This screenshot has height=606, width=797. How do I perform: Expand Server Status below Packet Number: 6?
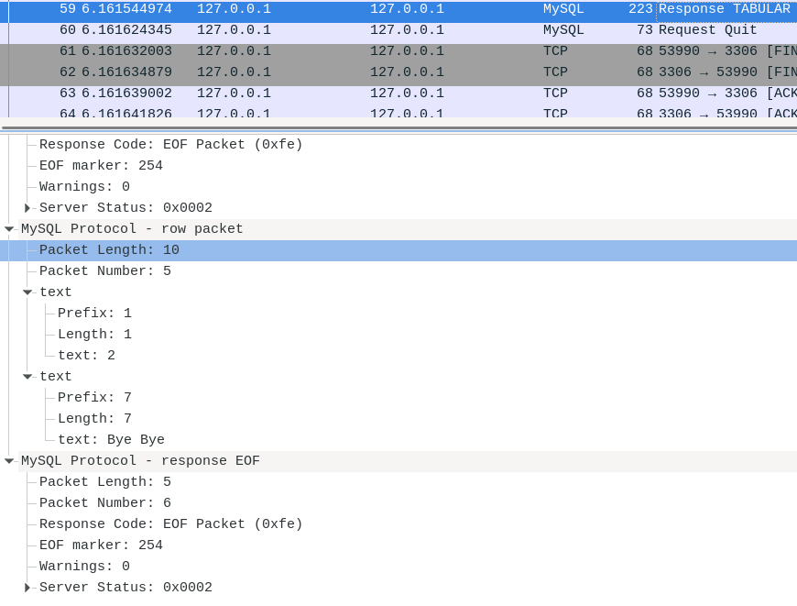(27, 588)
